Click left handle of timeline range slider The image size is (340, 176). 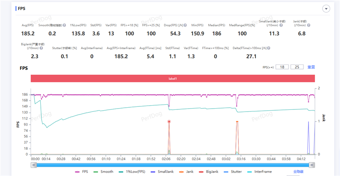[33, 165]
